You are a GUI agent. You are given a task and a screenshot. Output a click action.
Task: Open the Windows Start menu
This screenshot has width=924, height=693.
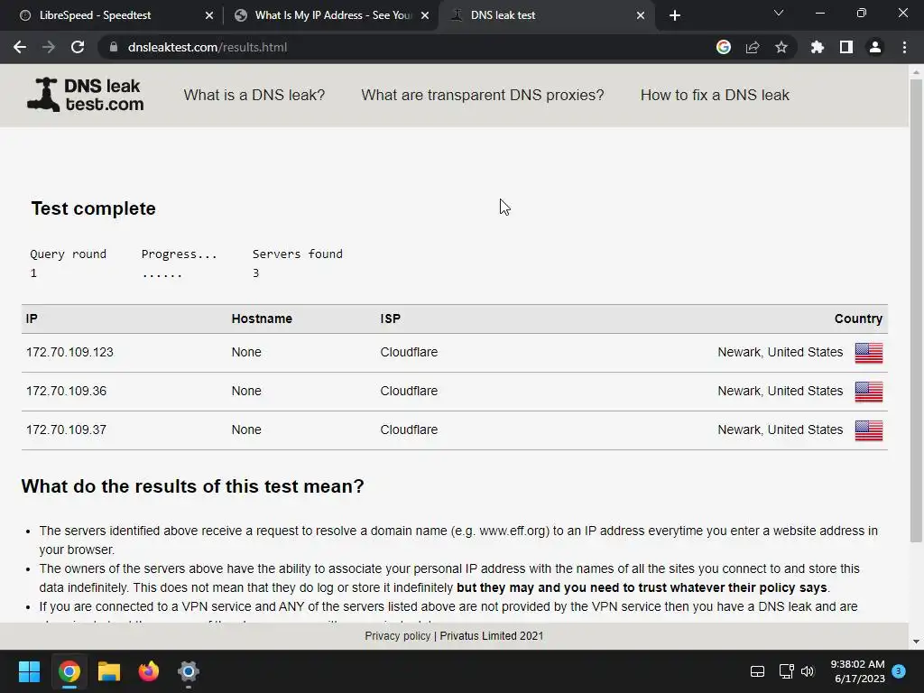coord(29,671)
